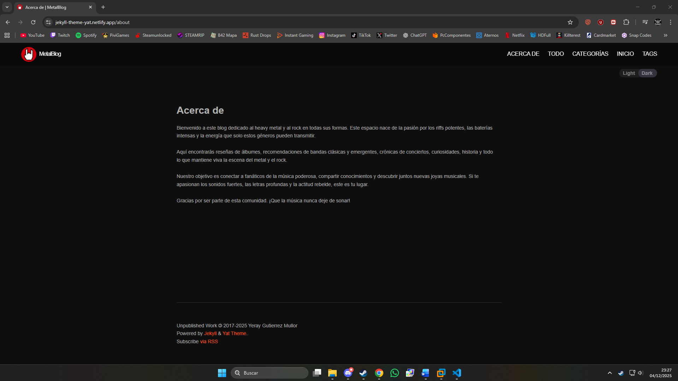
Task: Open the system volume control
Action: click(x=640, y=373)
